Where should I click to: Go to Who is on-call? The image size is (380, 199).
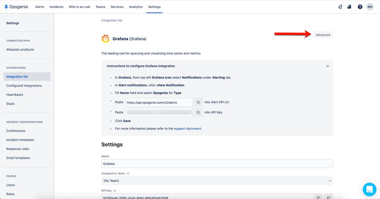tap(79, 7)
